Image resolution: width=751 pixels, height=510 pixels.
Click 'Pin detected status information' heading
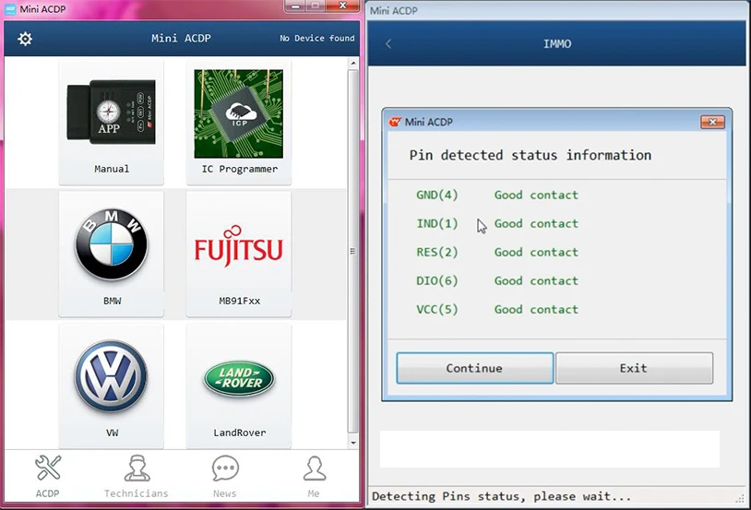tap(530, 155)
